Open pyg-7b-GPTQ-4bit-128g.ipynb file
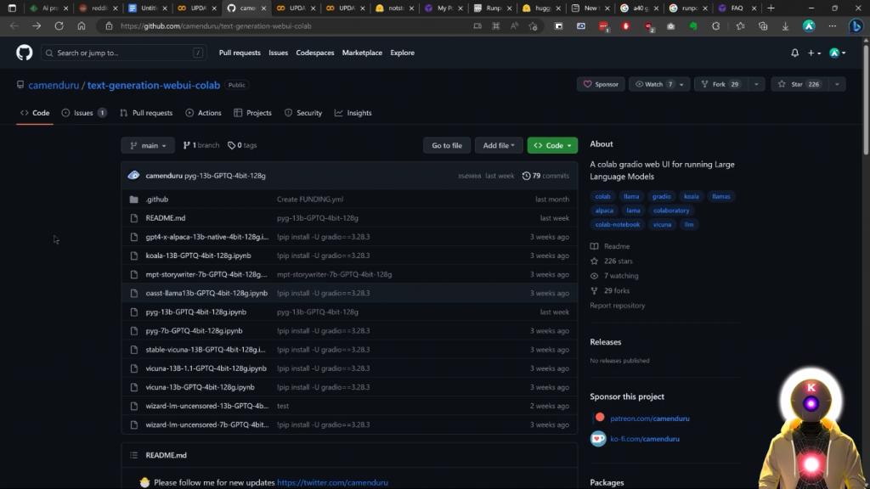 click(194, 331)
